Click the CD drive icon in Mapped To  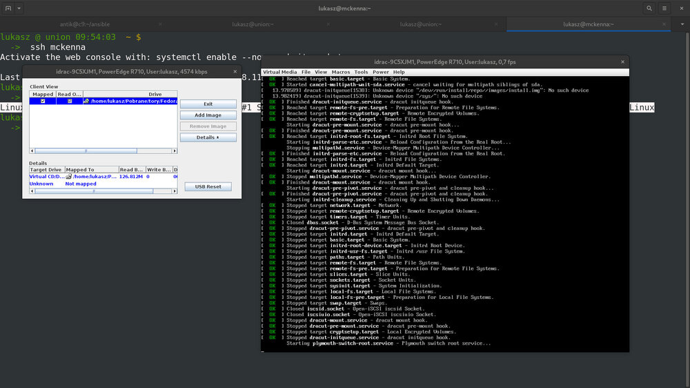pos(69,176)
